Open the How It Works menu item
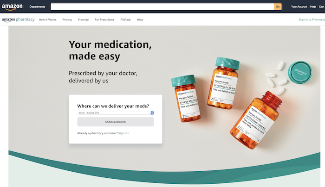The image size is (325, 187). click(47, 19)
